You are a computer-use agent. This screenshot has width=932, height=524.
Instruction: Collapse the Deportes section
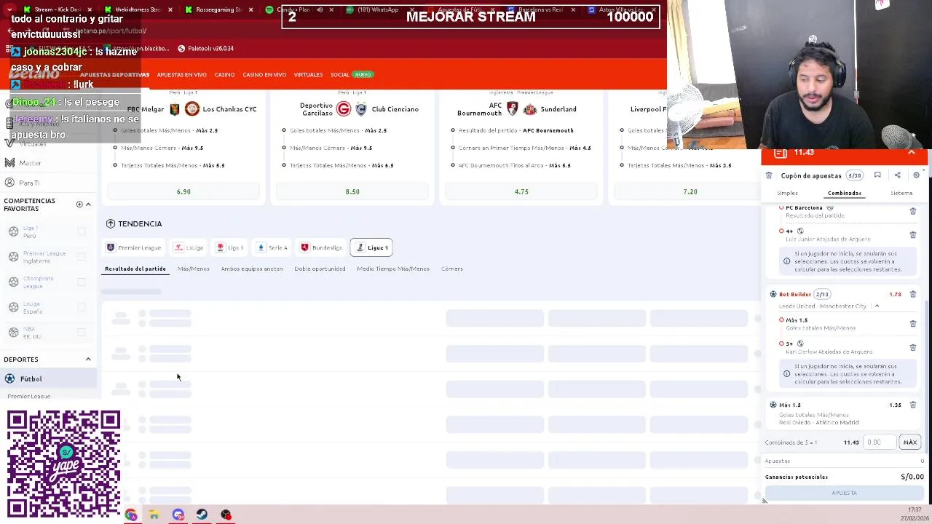[88, 359]
